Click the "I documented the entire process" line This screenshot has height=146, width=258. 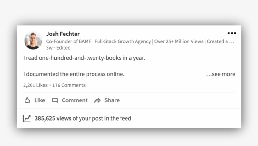point(74,74)
